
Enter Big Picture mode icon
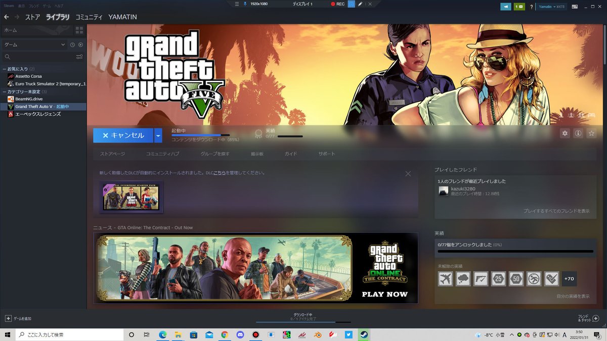574,7
